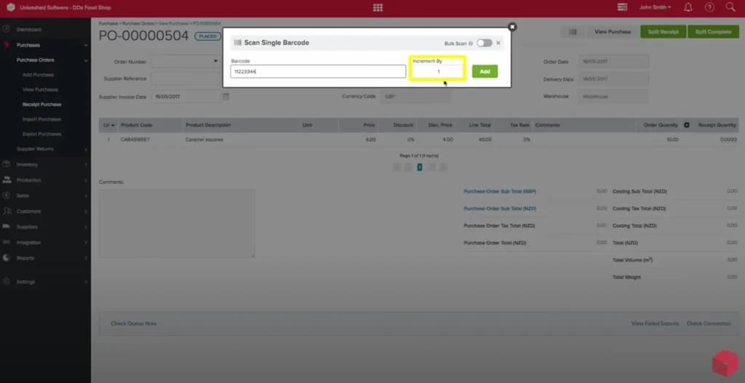Click the notifications bell icon
745x383 pixels.
click(x=688, y=7)
